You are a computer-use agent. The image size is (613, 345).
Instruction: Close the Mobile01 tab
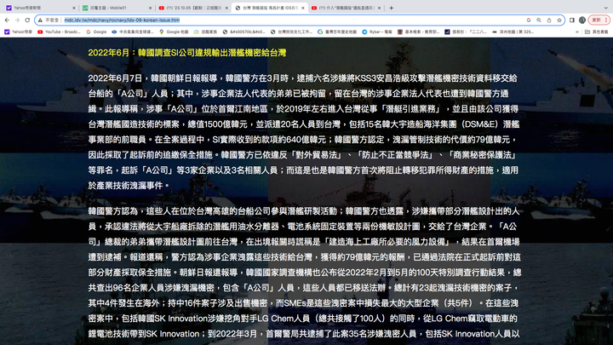tap(150, 8)
